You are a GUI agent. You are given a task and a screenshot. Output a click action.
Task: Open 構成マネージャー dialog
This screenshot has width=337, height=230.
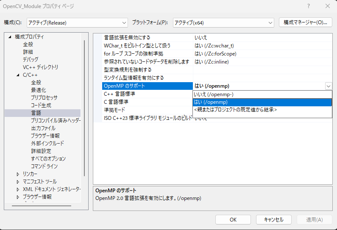pos(305,22)
